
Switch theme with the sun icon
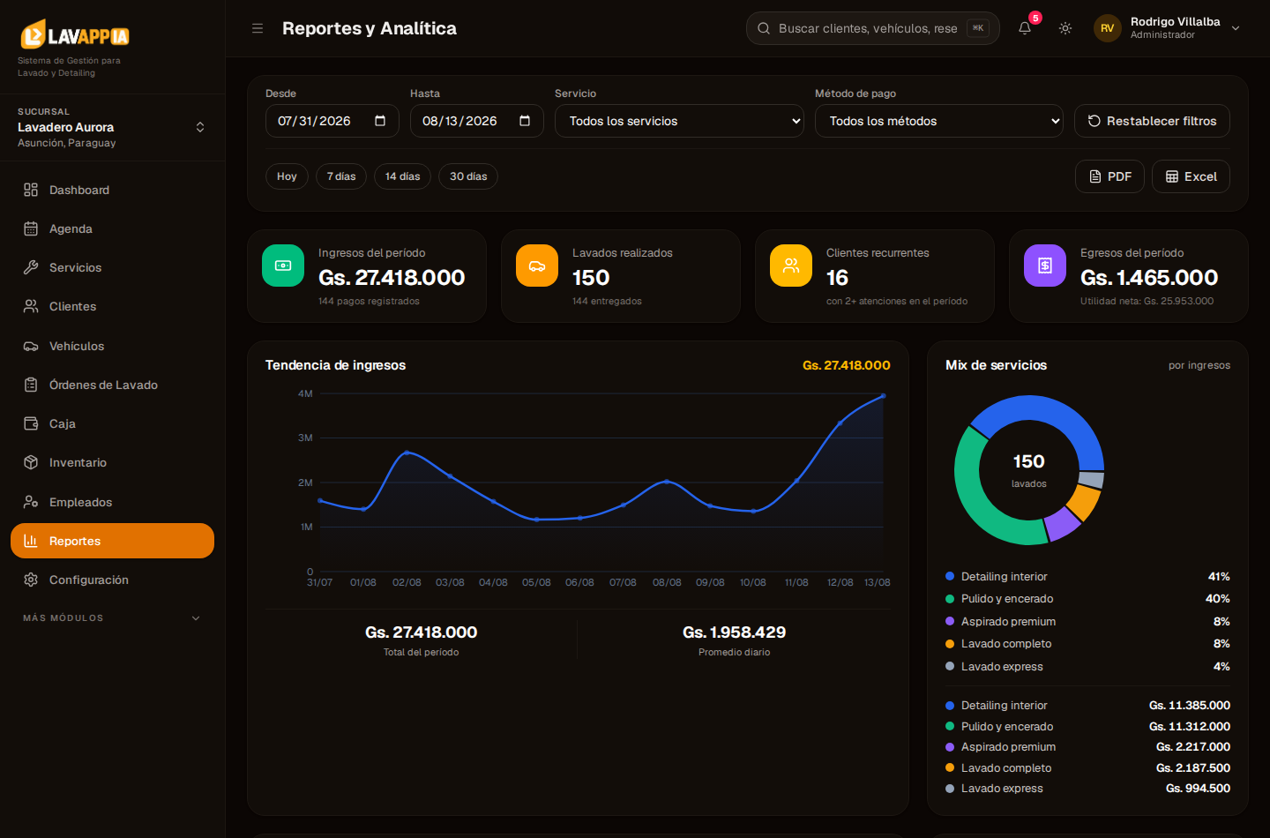[x=1065, y=28]
